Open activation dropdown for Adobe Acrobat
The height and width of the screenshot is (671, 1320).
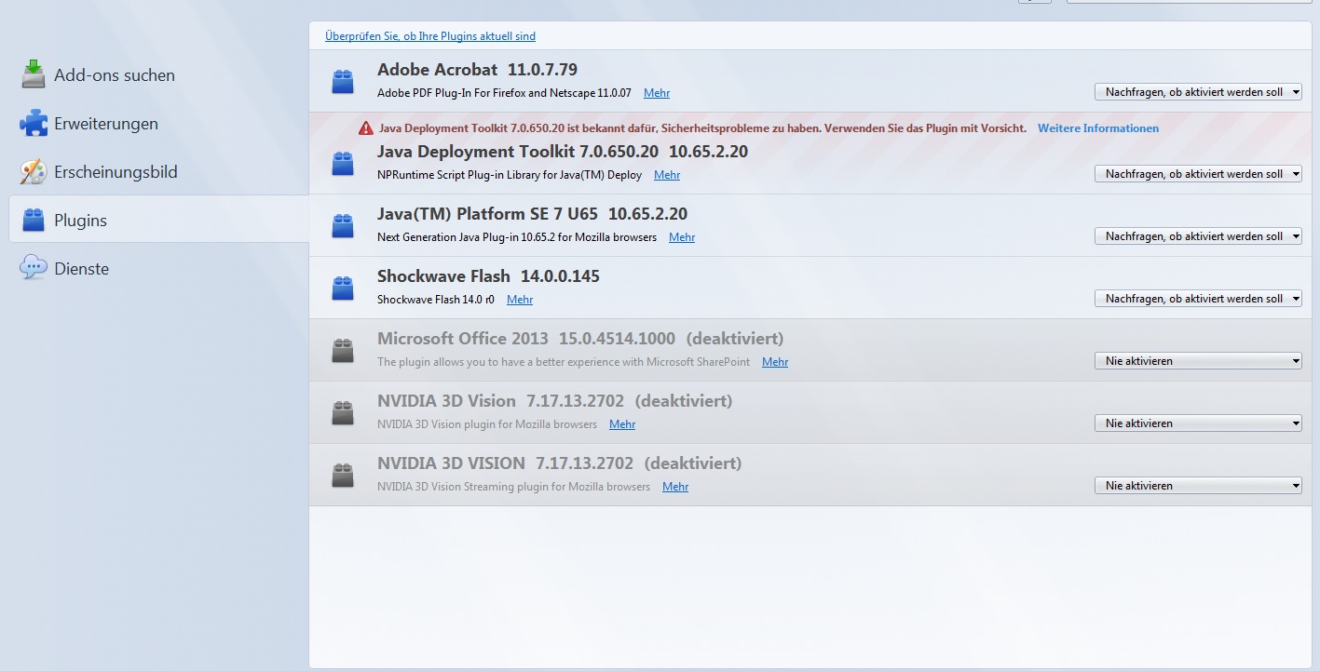pos(1197,92)
